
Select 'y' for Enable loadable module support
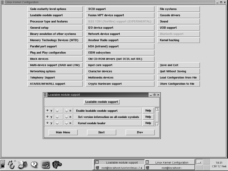[49, 111]
